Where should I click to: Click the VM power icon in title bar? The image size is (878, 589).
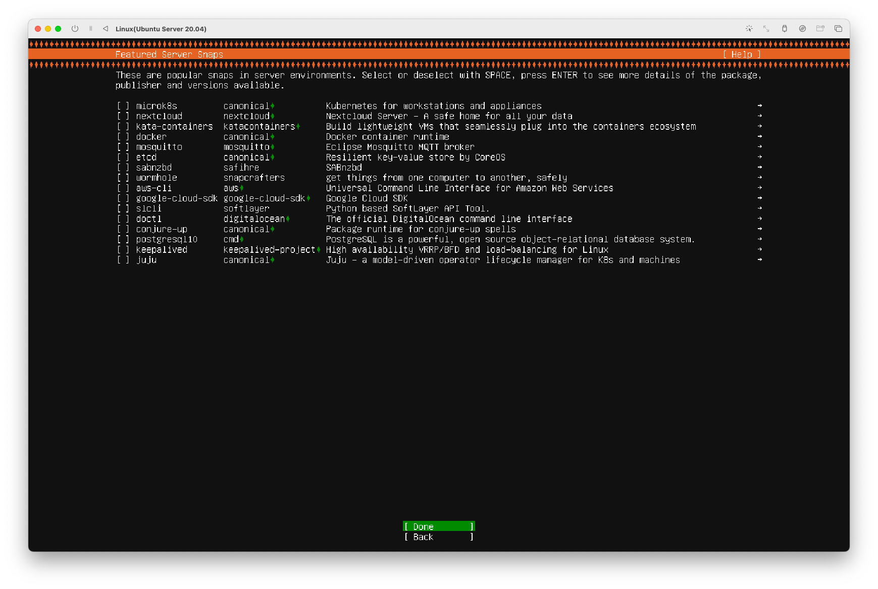click(75, 29)
